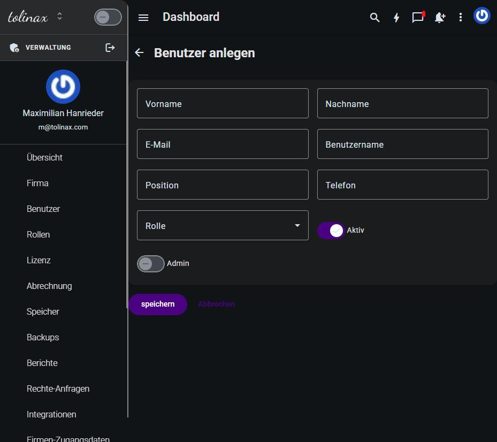Image resolution: width=497 pixels, height=442 pixels.
Task: Select Lizenz from the sidebar
Action: pyautogui.click(x=39, y=260)
